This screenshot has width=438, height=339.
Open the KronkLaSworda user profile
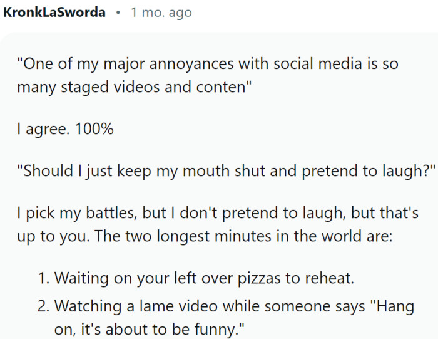[x=54, y=13]
